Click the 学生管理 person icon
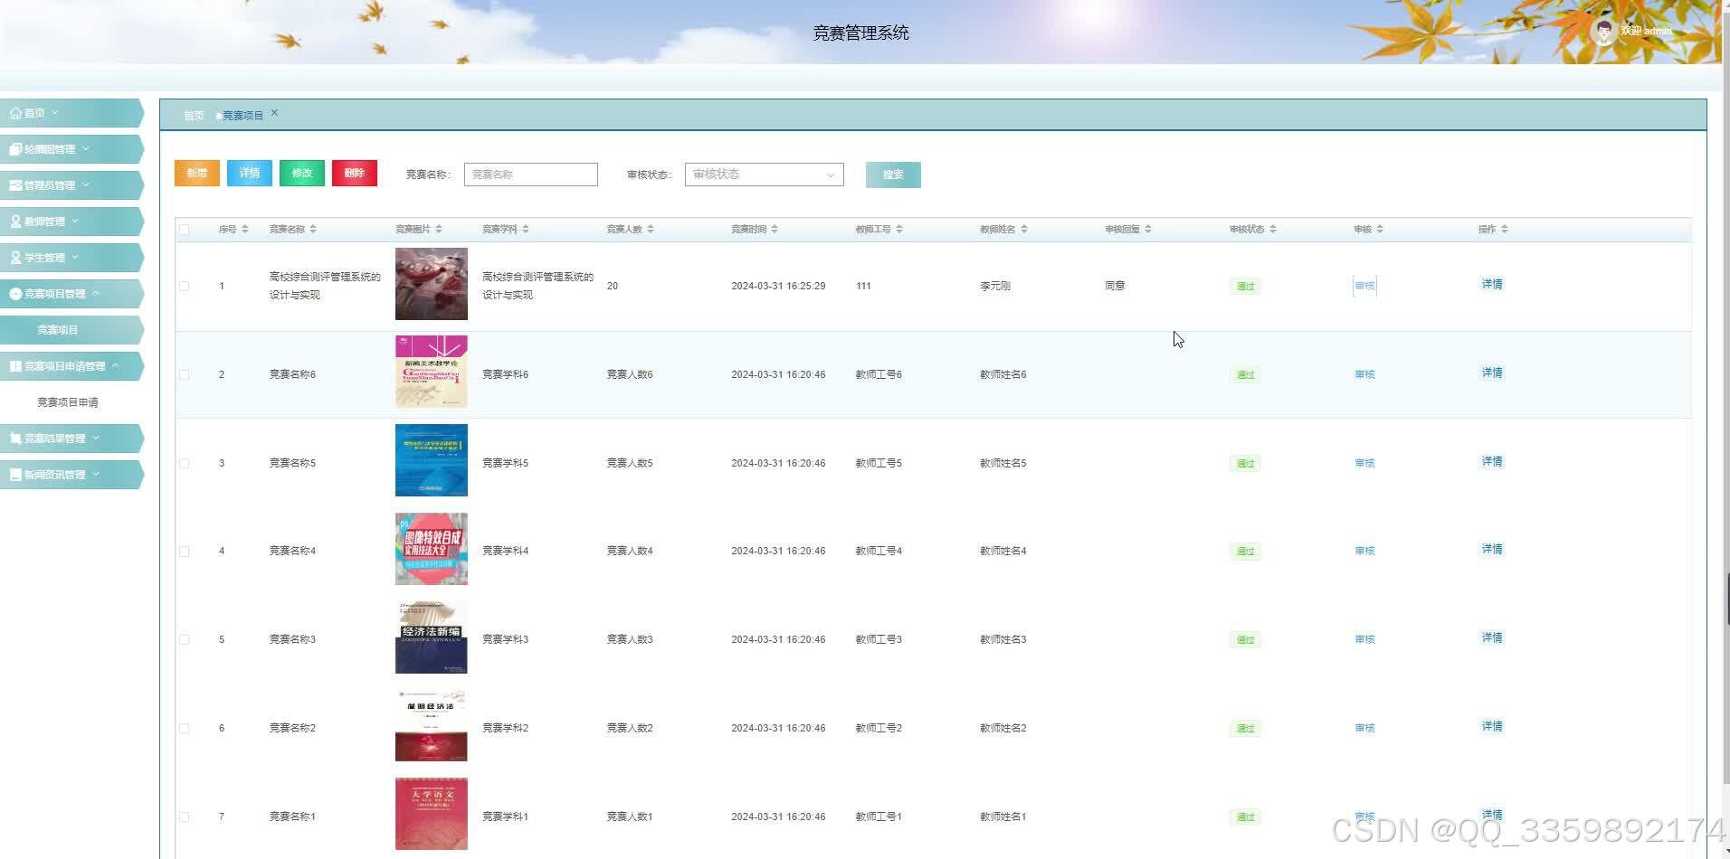The image size is (1730, 859). [15, 258]
